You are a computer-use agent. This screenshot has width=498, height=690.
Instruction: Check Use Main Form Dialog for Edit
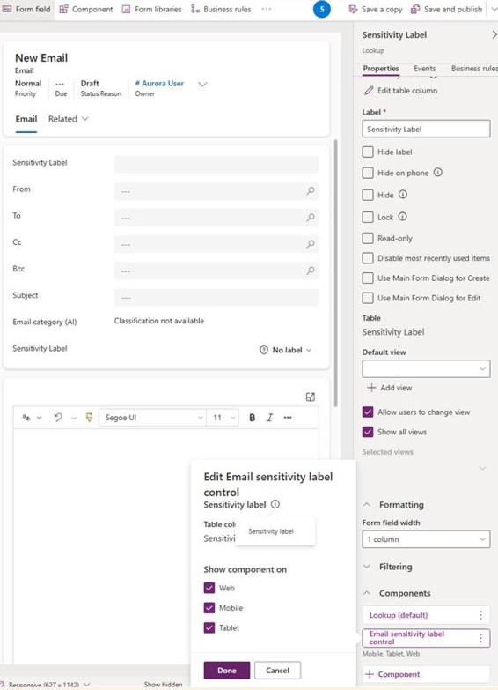coord(368,298)
